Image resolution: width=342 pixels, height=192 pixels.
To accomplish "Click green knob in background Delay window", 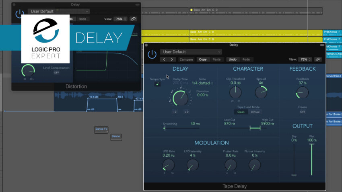I will 28,71.
